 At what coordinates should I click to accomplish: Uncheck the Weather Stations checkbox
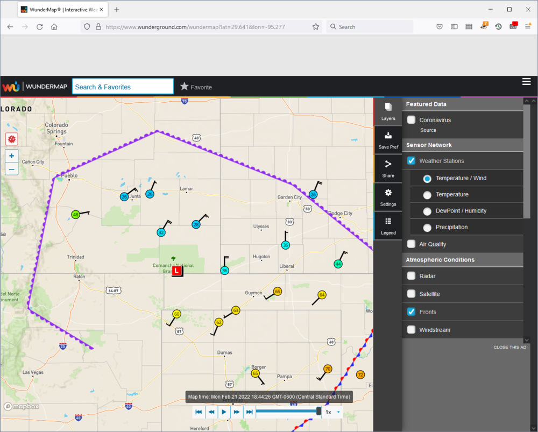tap(412, 161)
